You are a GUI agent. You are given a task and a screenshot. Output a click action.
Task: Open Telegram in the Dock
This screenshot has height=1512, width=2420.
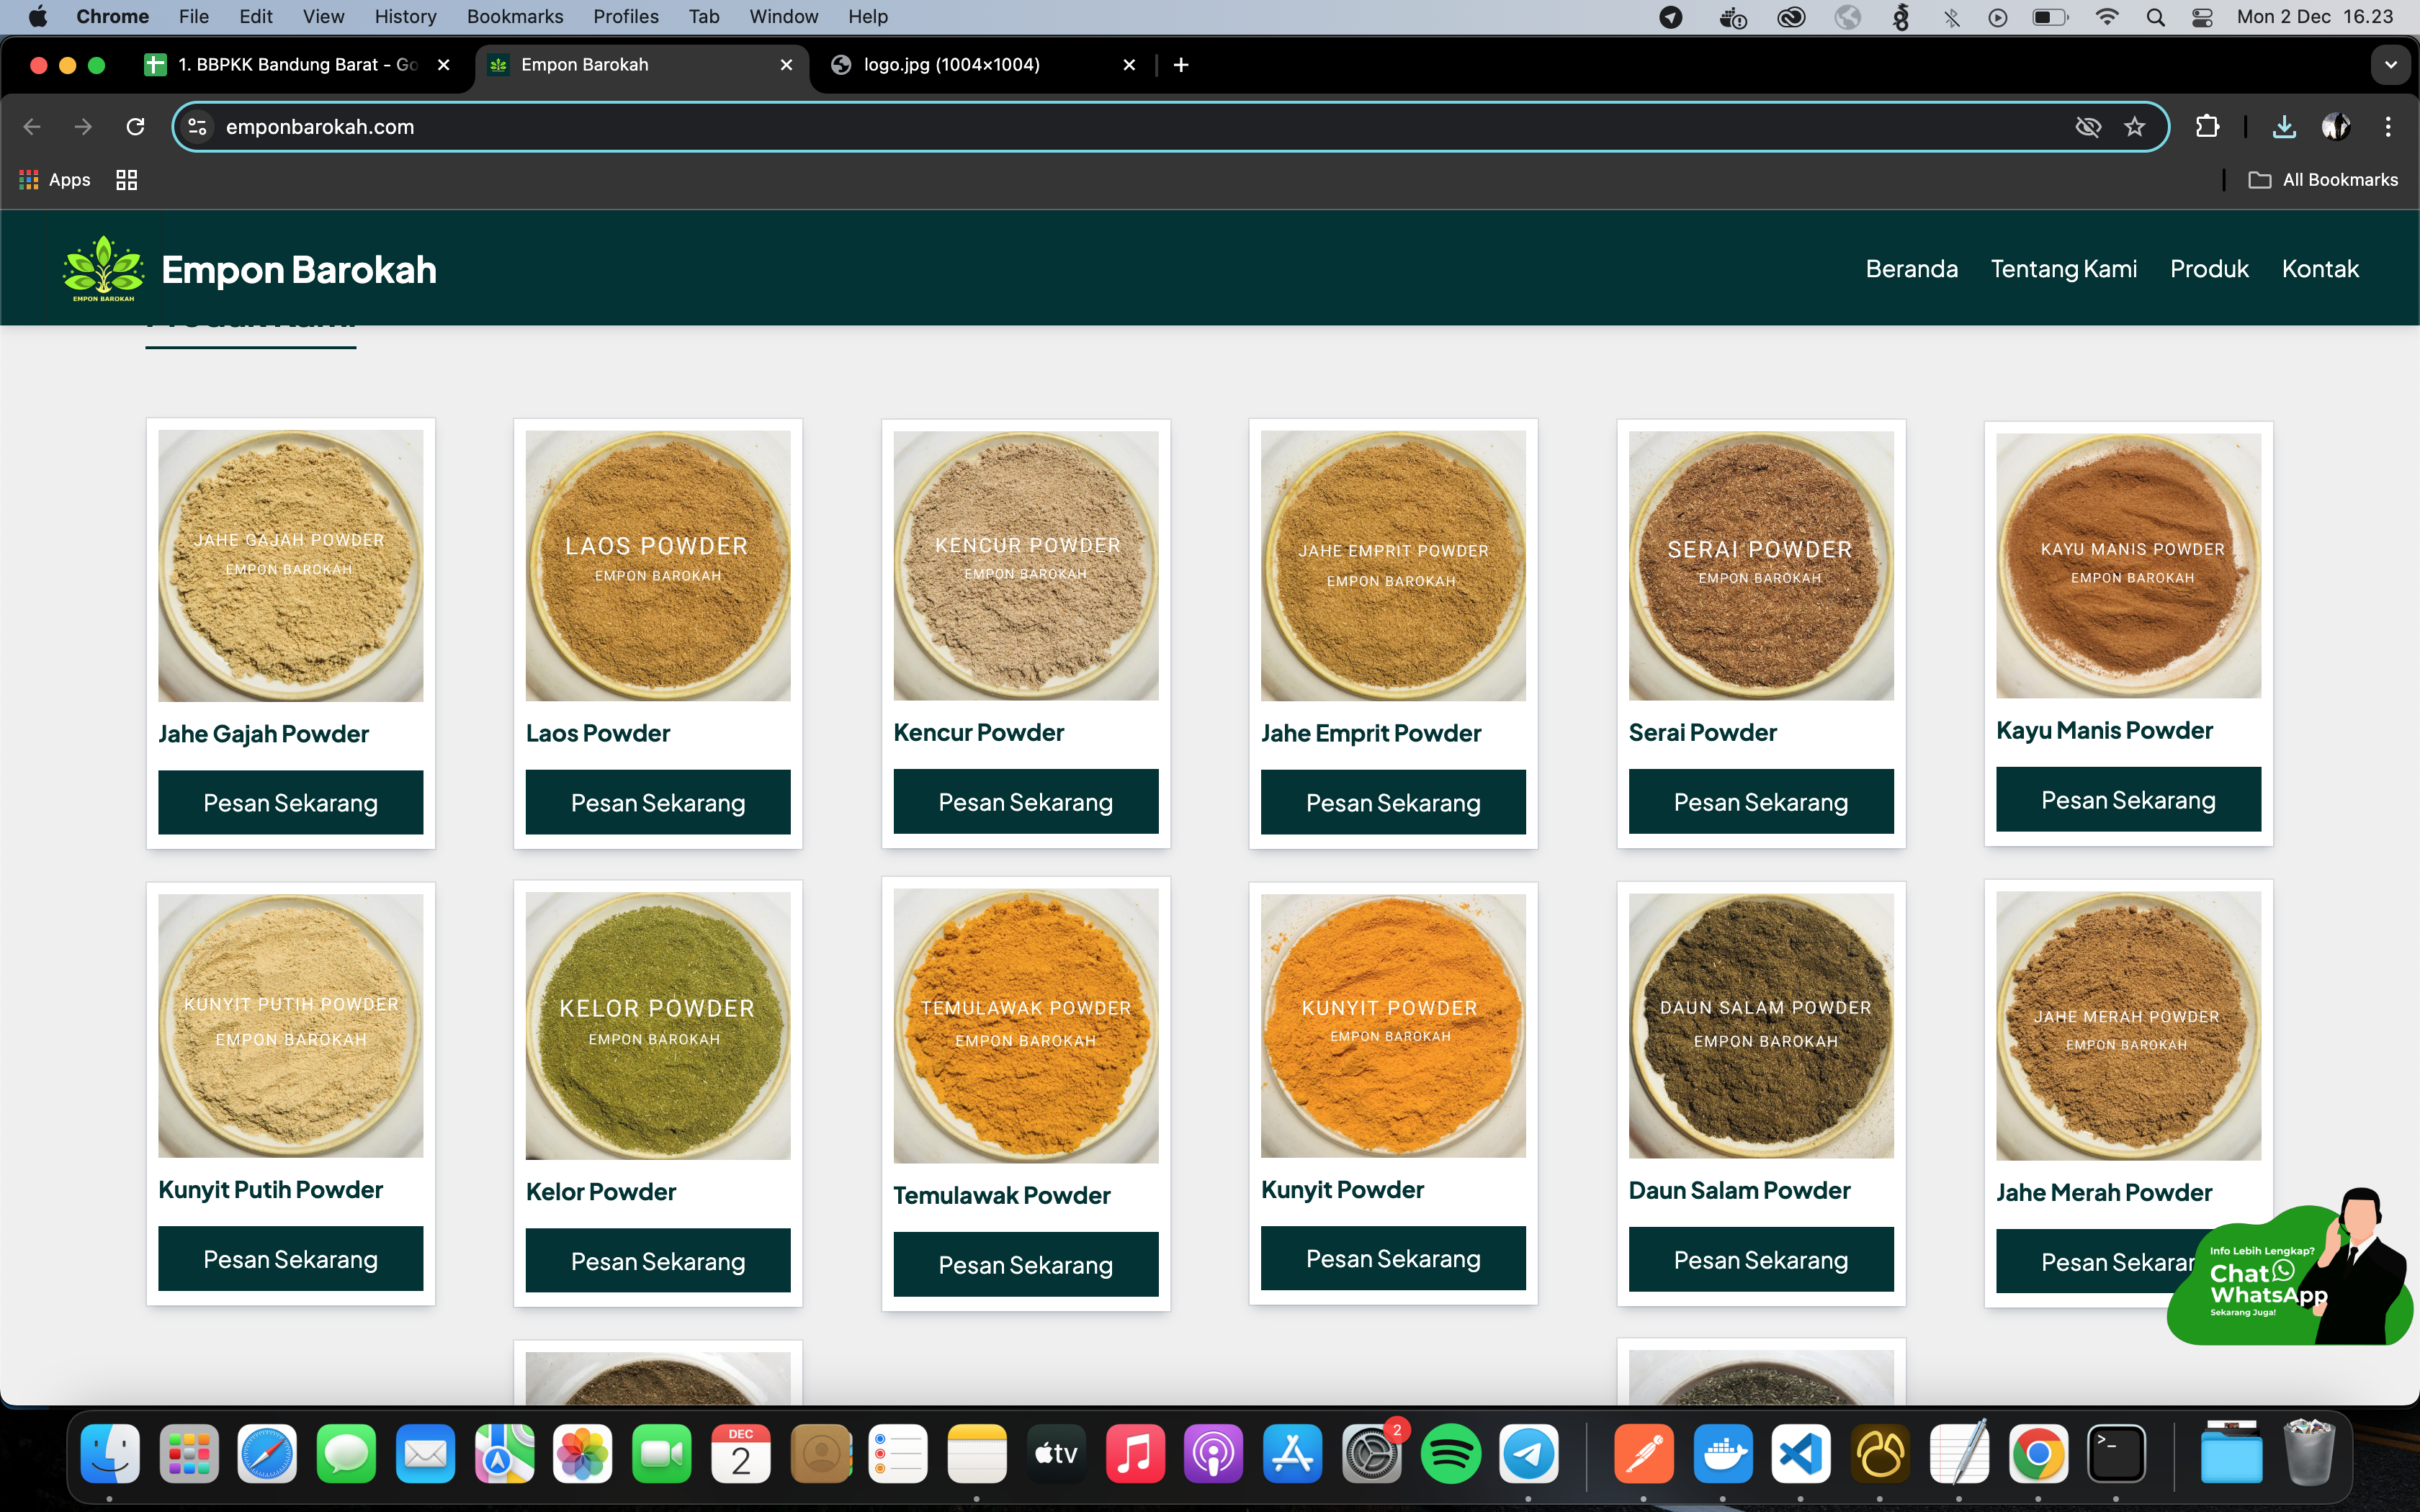click(1529, 1453)
